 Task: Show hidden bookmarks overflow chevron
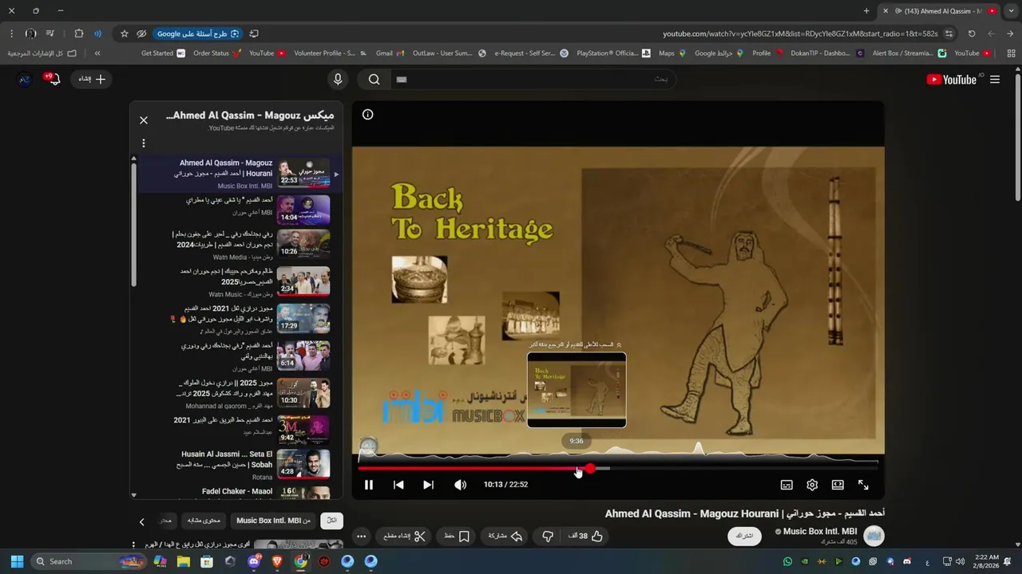coord(97,53)
